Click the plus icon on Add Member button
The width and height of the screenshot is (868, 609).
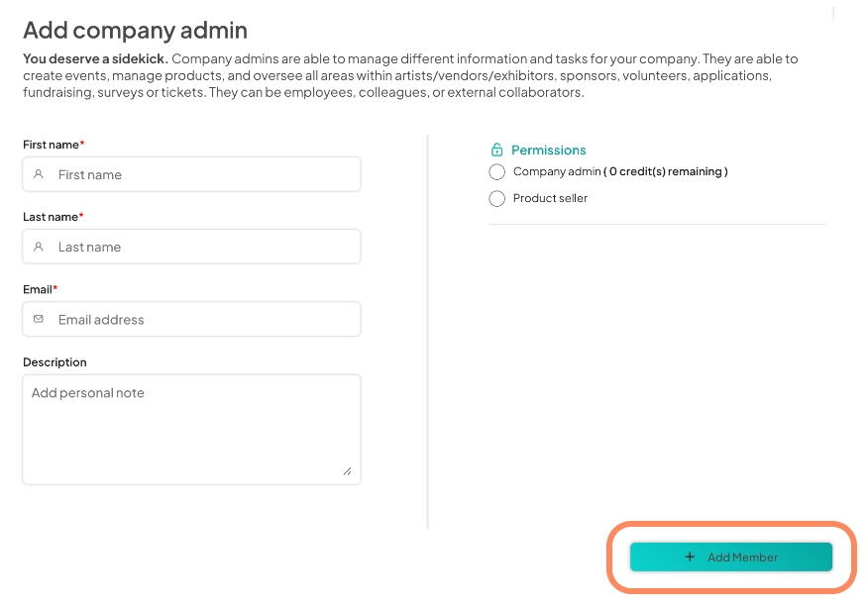pyautogui.click(x=690, y=557)
